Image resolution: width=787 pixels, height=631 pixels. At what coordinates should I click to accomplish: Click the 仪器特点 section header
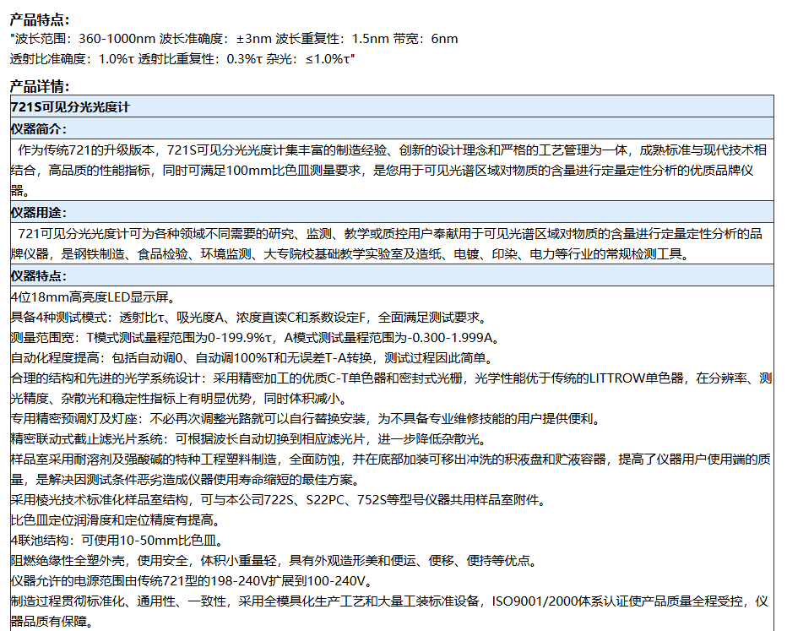tap(38, 276)
